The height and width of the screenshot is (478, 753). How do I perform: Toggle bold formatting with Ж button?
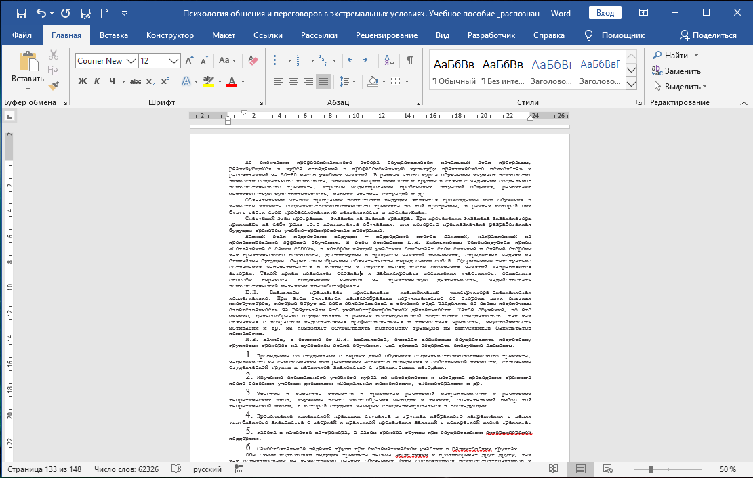(83, 82)
